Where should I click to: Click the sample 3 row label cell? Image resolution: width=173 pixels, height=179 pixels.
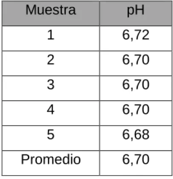[51, 88]
